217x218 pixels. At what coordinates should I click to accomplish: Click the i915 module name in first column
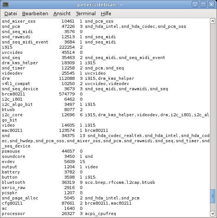7,47
